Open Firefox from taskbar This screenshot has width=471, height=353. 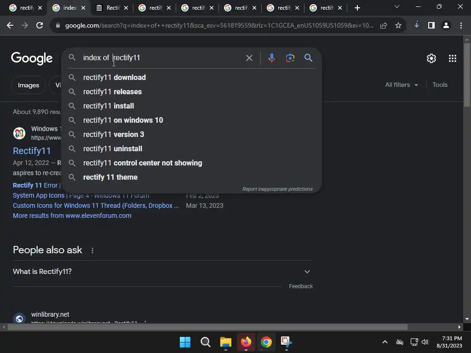click(246, 342)
